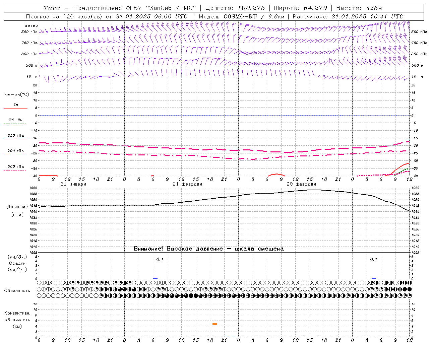Click the "Тем-ра(°C)" temperature axis title
Image resolution: width=429 pixels, height=343 pixels.
point(16,95)
